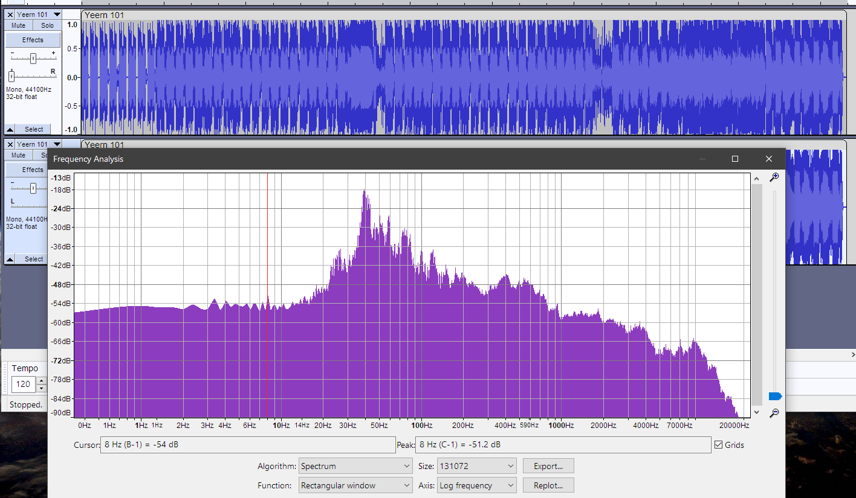Click the Peak readout field
The width and height of the screenshot is (856, 498).
pos(563,445)
